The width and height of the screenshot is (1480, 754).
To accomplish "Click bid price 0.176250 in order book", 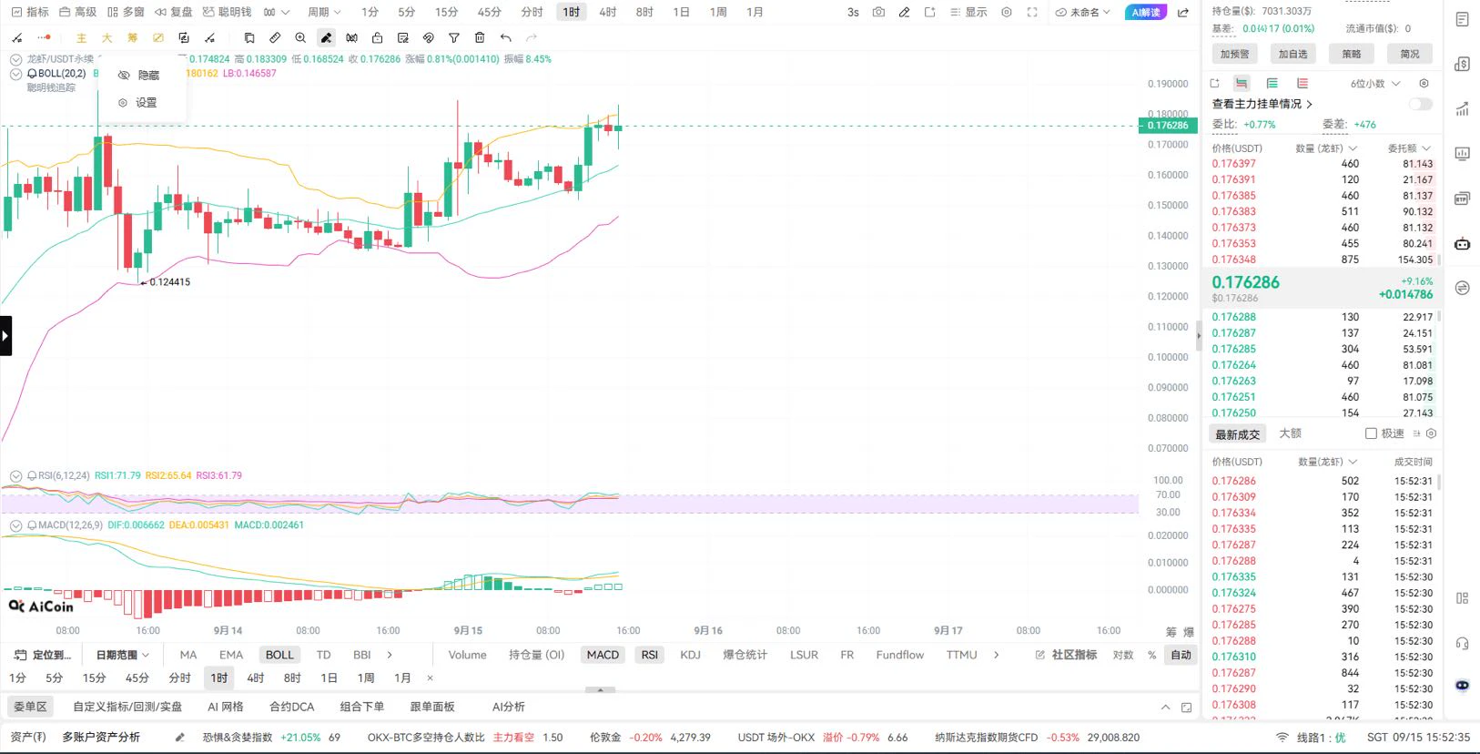I will (x=1233, y=413).
